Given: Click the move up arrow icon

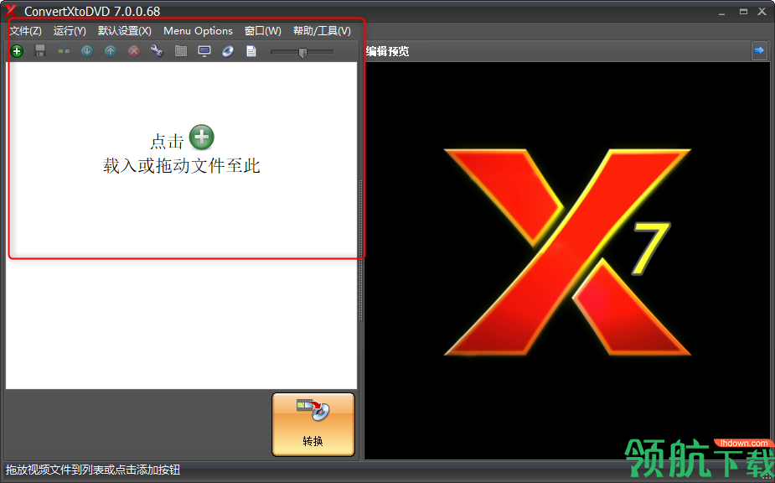Looking at the screenshot, I should coord(111,50).
